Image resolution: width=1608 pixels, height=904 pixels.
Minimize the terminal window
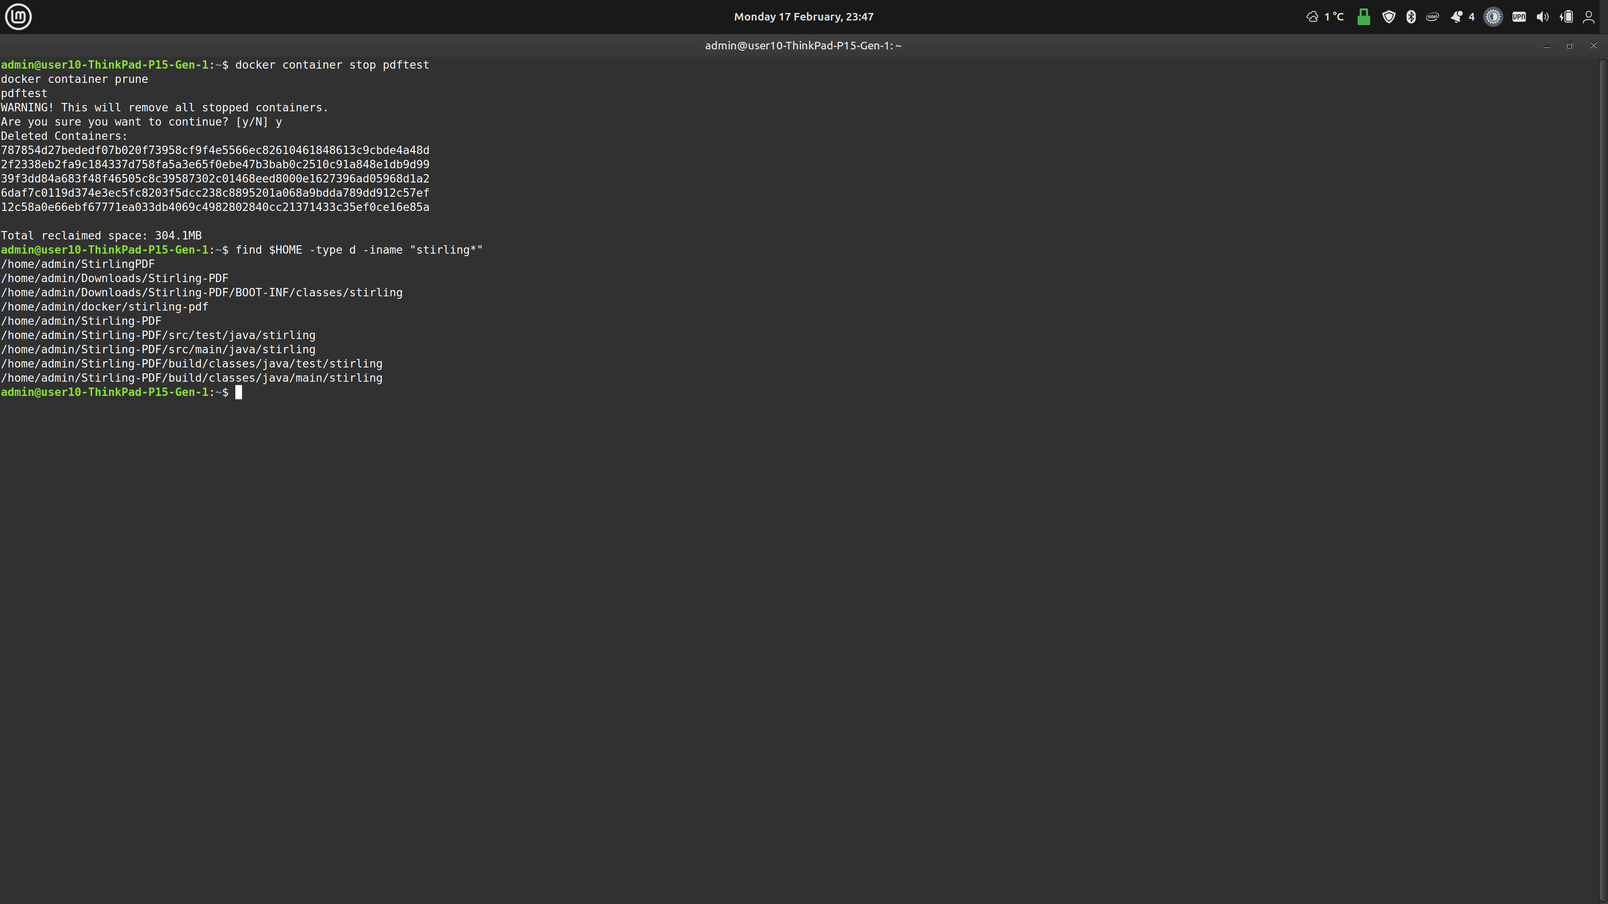(1547, 46)
